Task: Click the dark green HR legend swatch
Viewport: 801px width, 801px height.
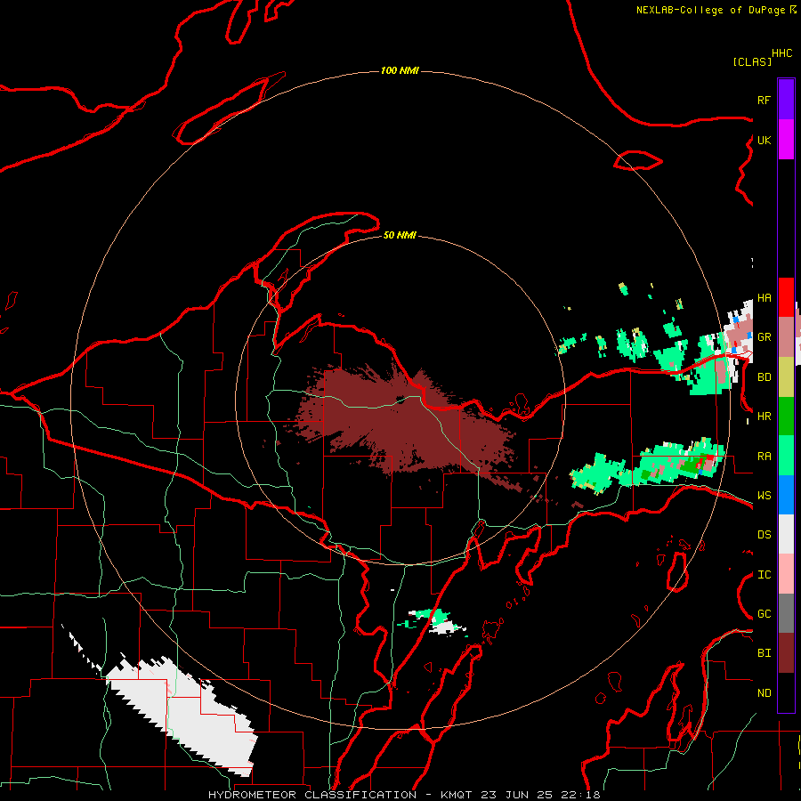Action: [x=786, y=417]
